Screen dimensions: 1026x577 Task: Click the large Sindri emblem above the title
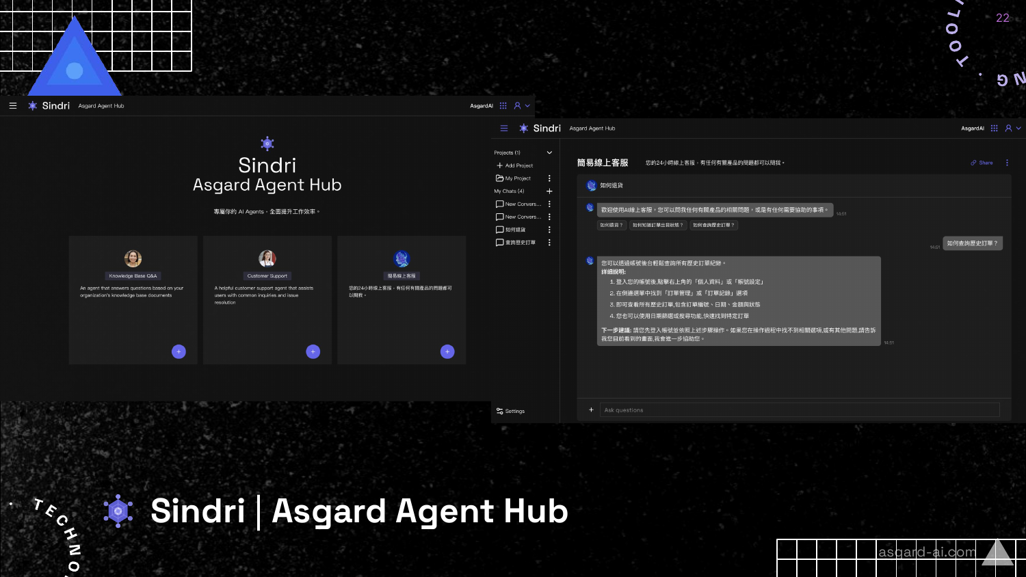pyautogui.click(x=267, y=143)
